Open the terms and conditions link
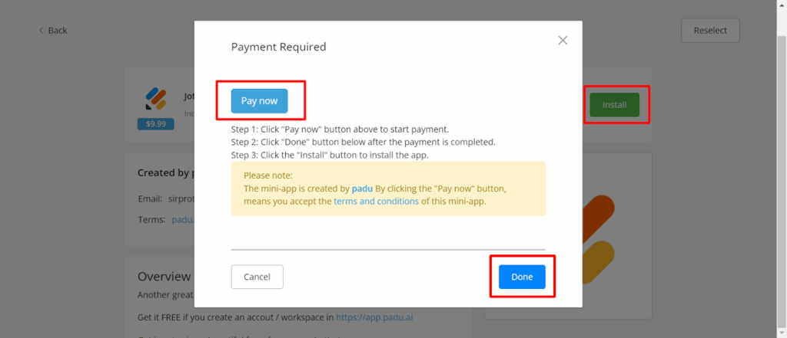This screenshot has width=787, height=338. (x=376, y=201)
